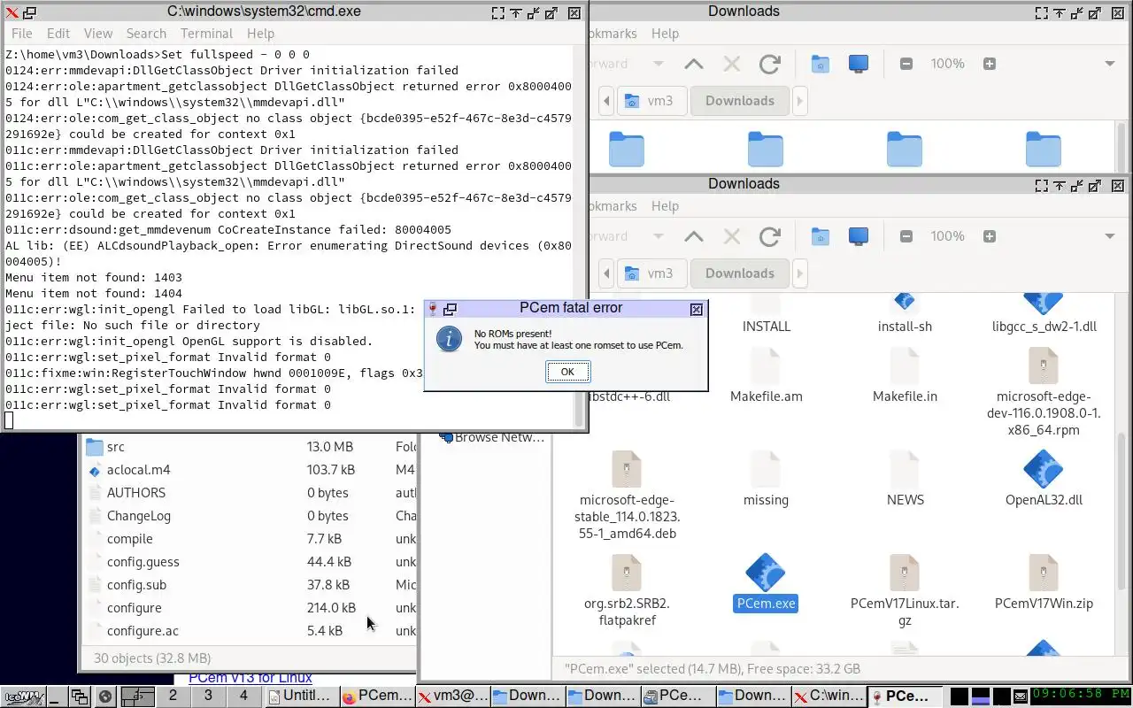The width and height of the screenshot is (1133, 708).
Task: Open Forward history dropdown in PCem.exe Downloads window
Action: point(658,236)
